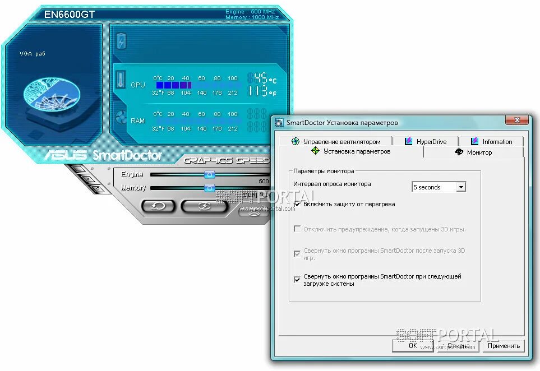Open the 5 seconds polling interval dropdown

(x=461, y=187)
